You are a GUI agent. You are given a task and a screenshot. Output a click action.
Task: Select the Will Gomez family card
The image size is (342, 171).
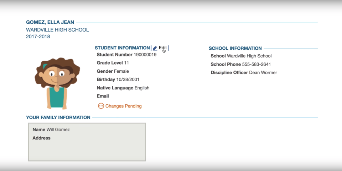coord(87,142)
